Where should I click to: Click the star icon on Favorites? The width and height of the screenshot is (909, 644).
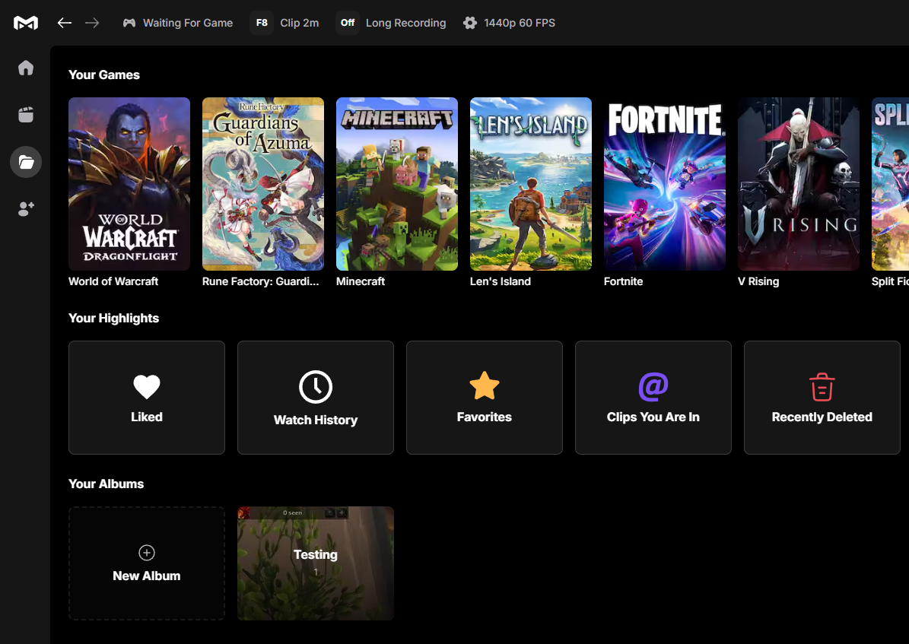tap(484, 386)
